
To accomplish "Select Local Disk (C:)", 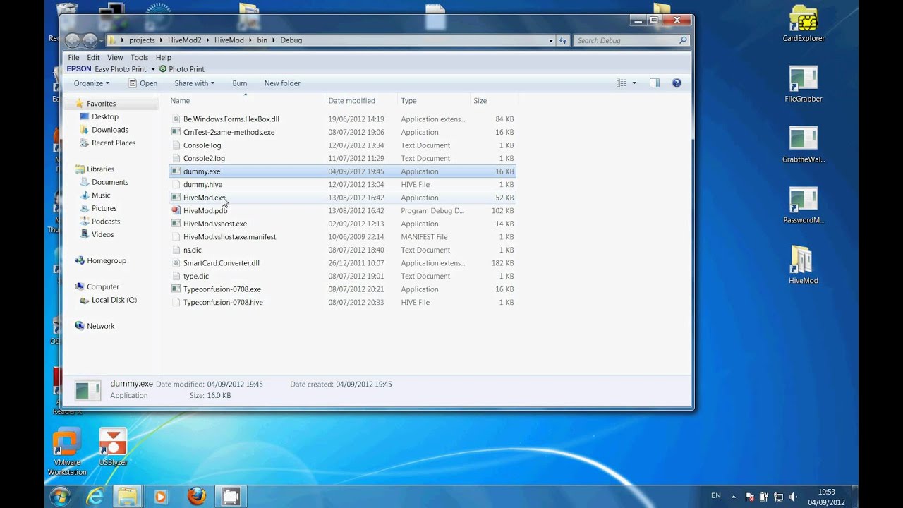I will pyautogui.click(x=114, y=300).
